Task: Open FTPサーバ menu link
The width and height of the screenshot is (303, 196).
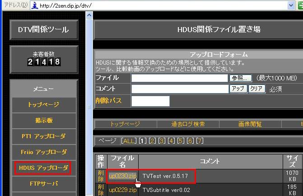Action: (44, 183)
